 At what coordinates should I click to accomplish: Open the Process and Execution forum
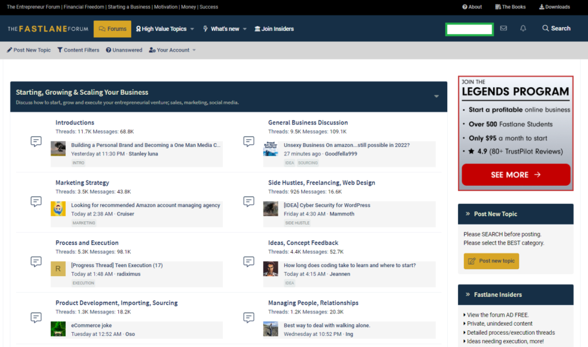[x=87, y=243]
